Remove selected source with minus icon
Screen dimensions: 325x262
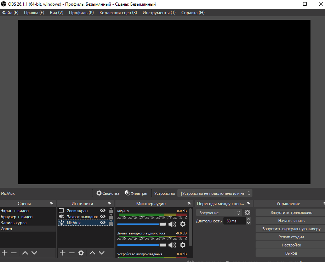[x=72, y=253]
